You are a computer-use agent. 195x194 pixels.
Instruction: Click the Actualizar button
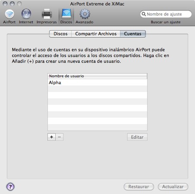tap(173, 187)
